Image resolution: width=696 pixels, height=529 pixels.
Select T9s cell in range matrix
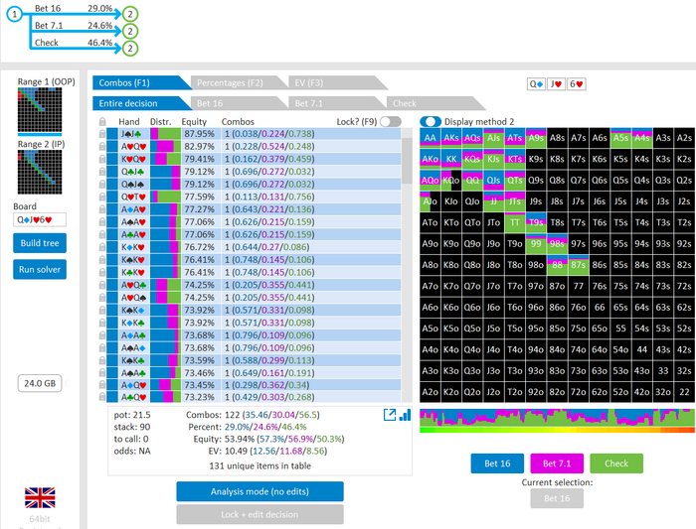tap(536, 223)
